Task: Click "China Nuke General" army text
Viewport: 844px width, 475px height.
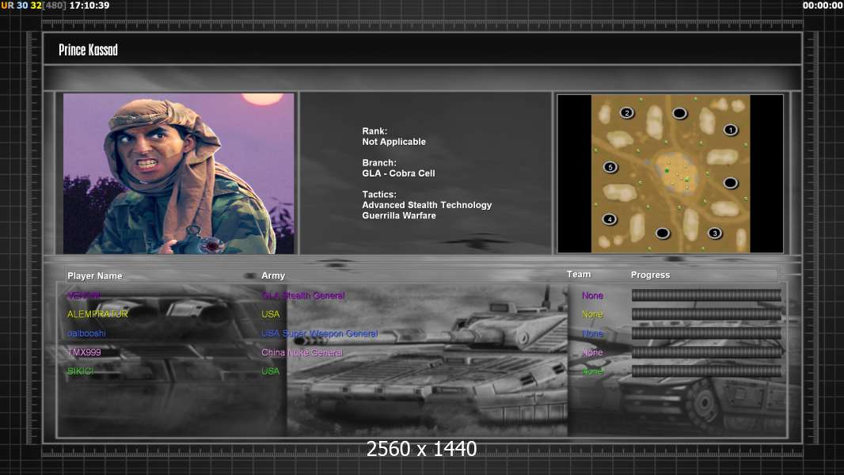Action: click(x=302, y=352)
